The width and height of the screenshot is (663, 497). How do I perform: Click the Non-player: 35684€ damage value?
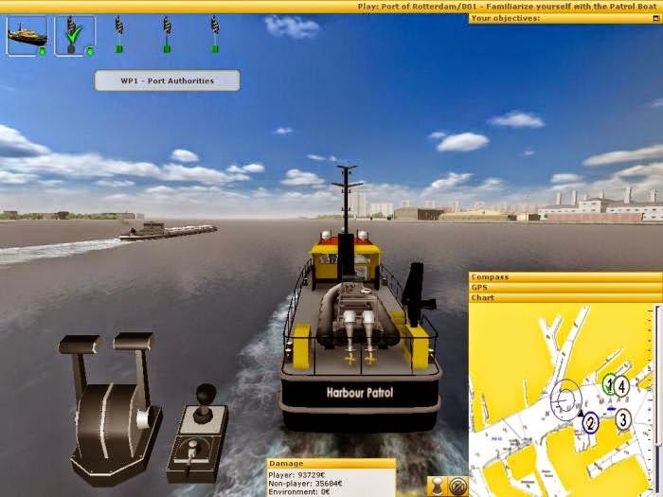[x=305, y=484]
